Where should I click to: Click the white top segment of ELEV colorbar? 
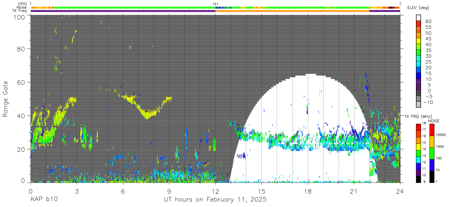pos(418,18)
